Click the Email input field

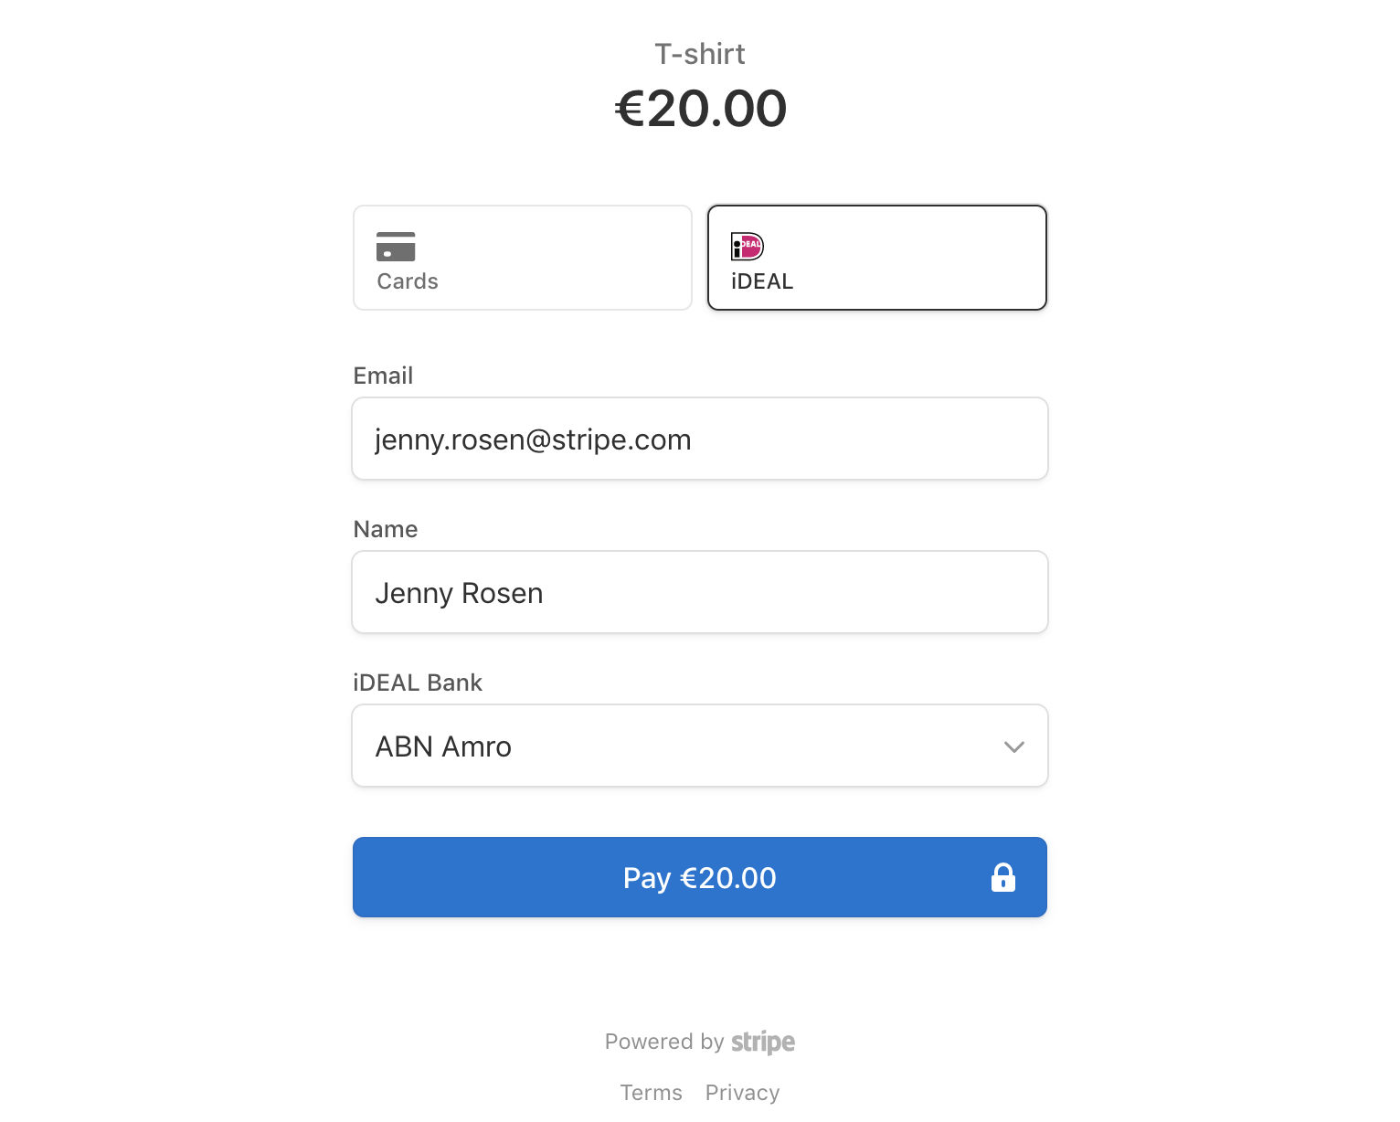(x=699, y=439)
